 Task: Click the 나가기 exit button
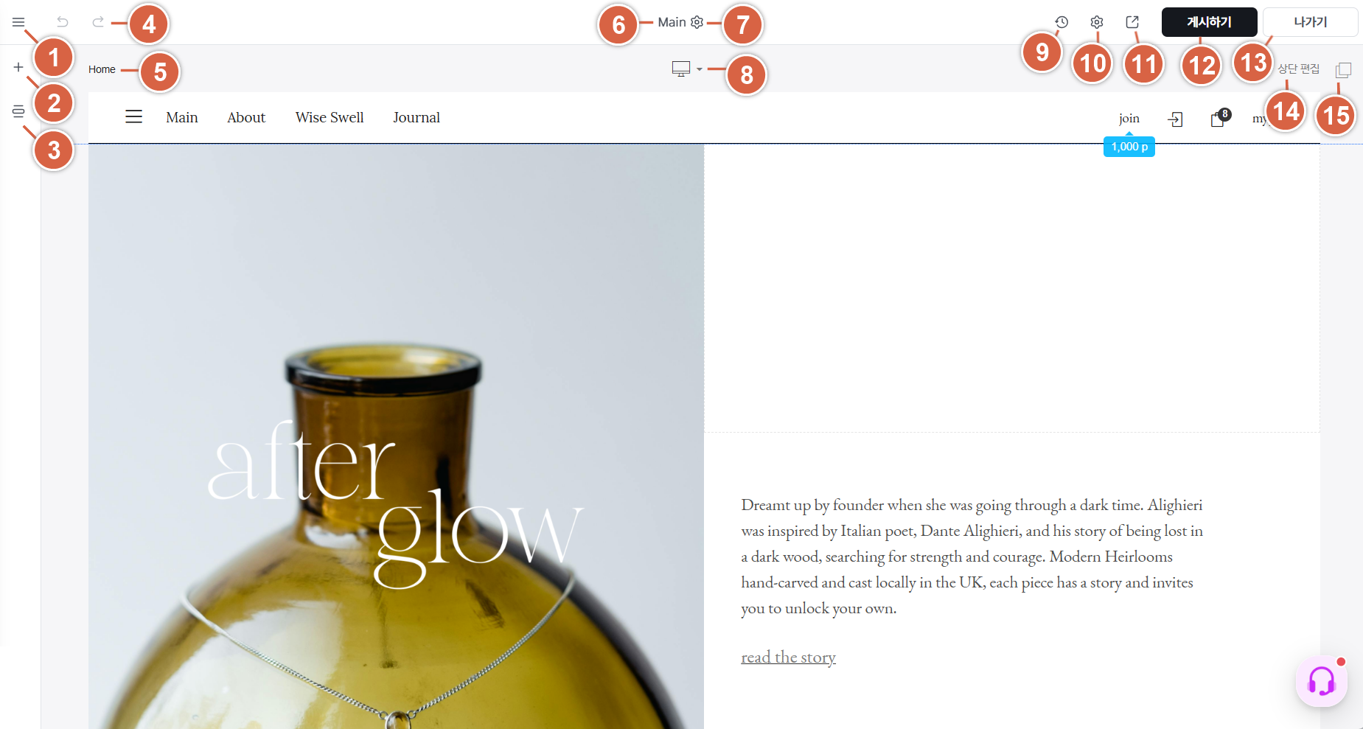pos(1310,22)
